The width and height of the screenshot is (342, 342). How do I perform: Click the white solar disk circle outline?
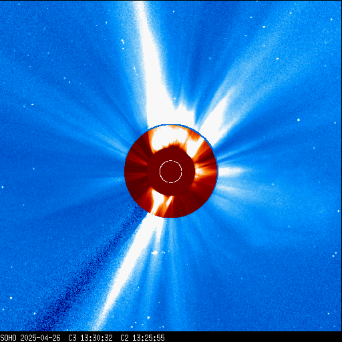point(171,172)
